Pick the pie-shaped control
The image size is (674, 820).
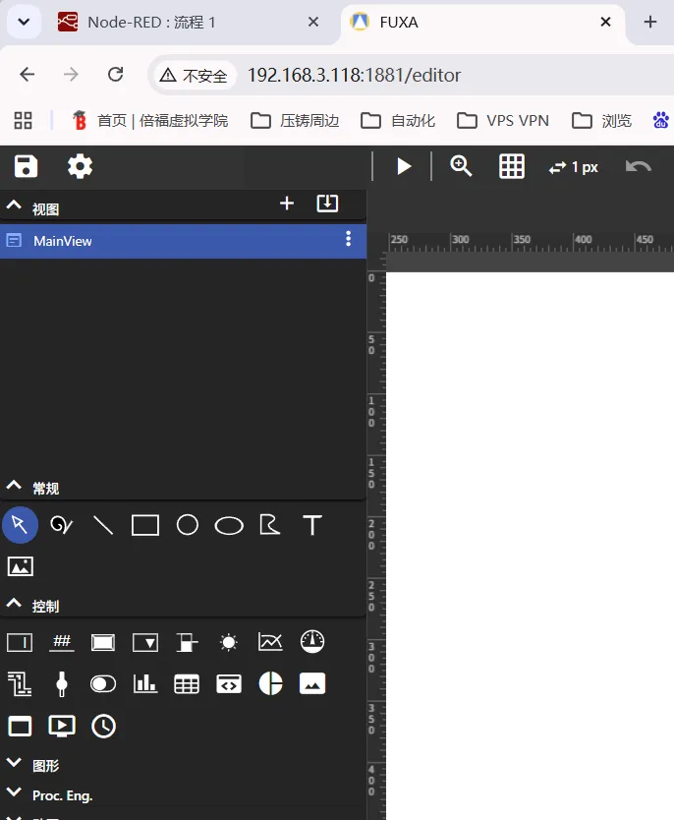click(270, 683)
